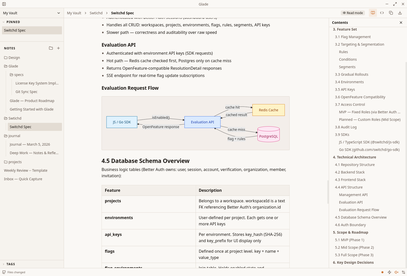Go to 3.6 OpenFeature Compatibility

click(x=360, y=97)
